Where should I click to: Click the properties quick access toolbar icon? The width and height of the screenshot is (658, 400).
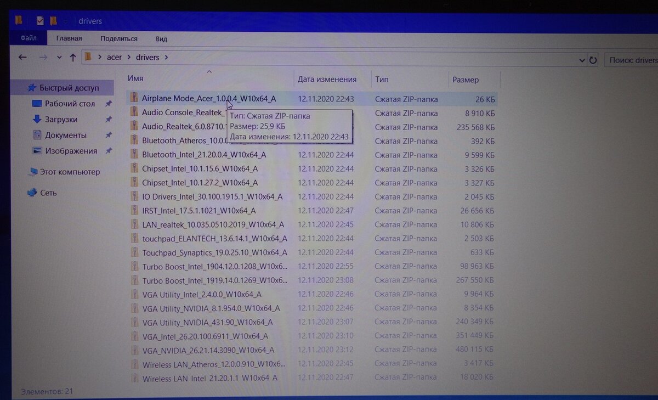(x=40, y=21)
